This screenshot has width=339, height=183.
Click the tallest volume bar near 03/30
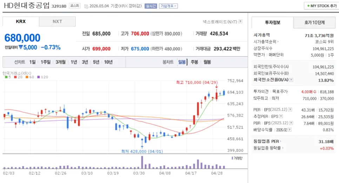click(x=142, y=162)
